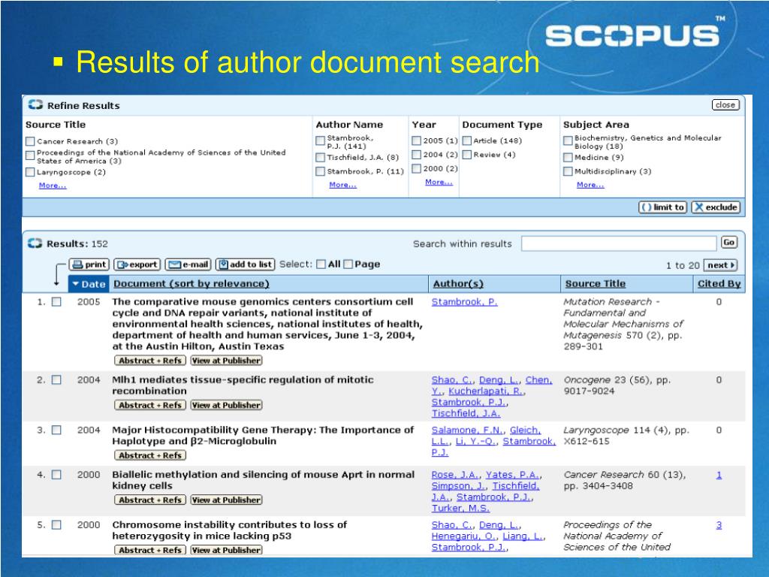
Task: Close the Refine Results panel
Action: (x=725, y=104)
